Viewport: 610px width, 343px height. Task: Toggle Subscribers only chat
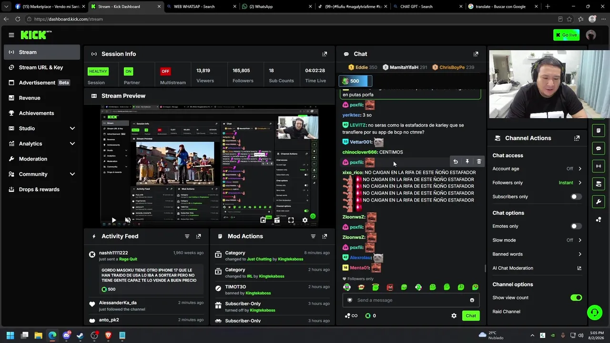[576, 197]
